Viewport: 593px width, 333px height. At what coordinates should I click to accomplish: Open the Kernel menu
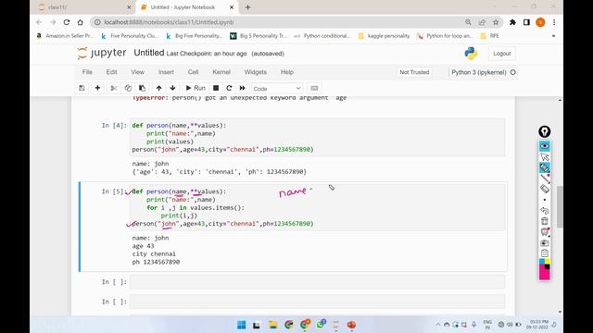pos(221,72)
